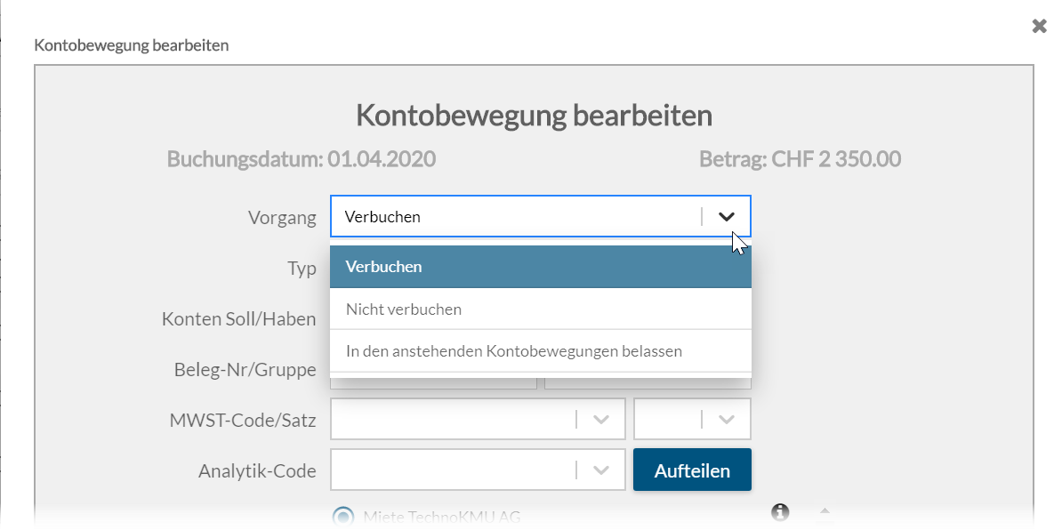Viewport: 1062px width, 530px height.
Task: Click the Aufteilen button
Action: 692,470
